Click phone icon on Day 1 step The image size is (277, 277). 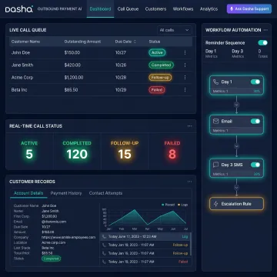[x=215, y=82]
